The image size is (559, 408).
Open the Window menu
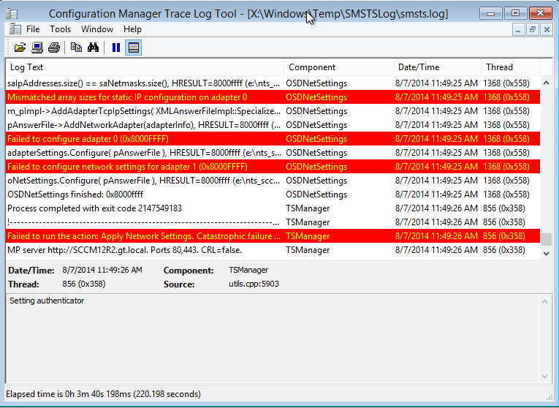97,29
